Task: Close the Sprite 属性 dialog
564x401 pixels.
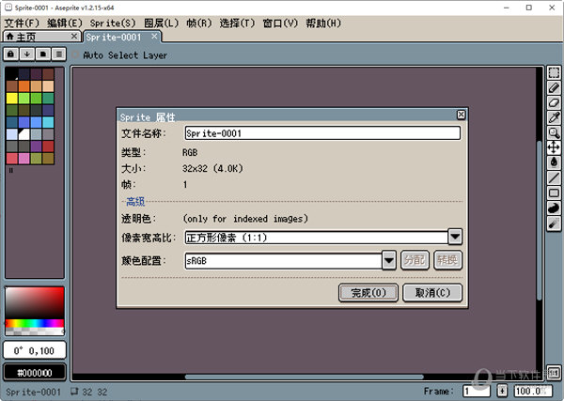Action: pyautogui.click(x=461, y=115)
